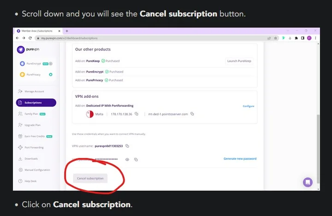The height and width of the screenshot is (216, 332).
Task: Copy the dedicated IP address 178.170.138.36
Action: click(136, 114)
